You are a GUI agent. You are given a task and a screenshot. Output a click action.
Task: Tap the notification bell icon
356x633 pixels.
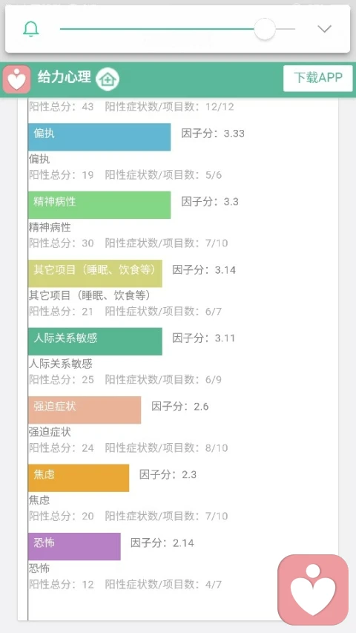pyautogui.click(x=31, y=29)
